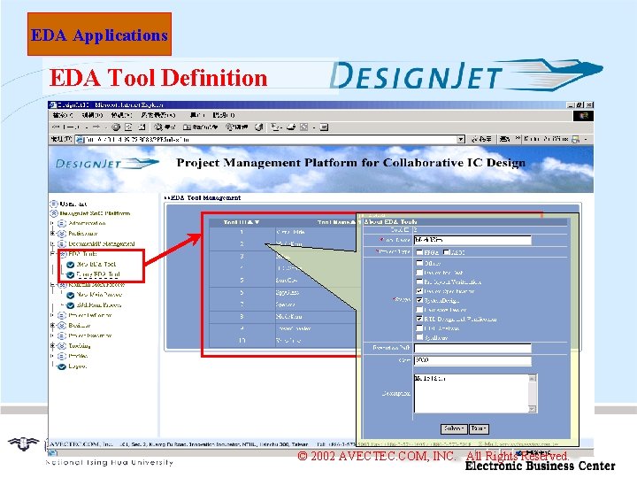Open the Help menu in the menu bar
This screenshot has width=637, height=478.
click(224, 115)
